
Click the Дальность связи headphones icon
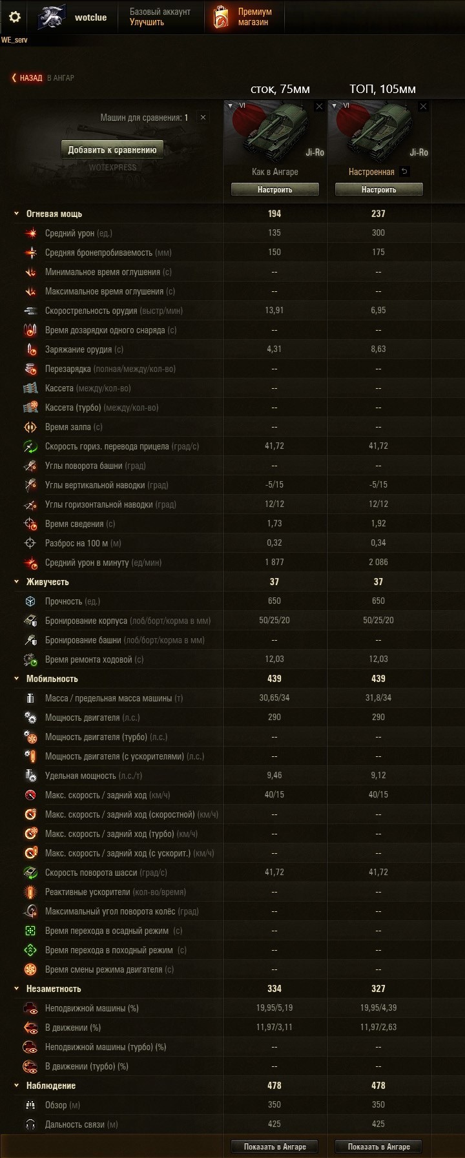pyautogui.click(x=30, y=1124)
